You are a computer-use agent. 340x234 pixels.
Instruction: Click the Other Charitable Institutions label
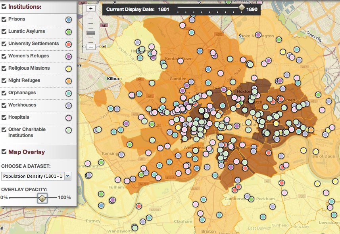[27, 132]
